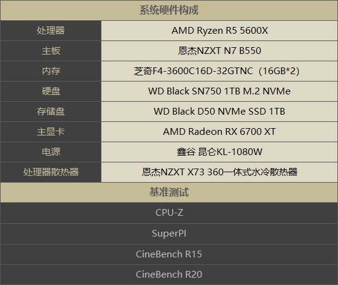The width and height of the screenshot is (338, 285).
Task: Select the 主显卡 label cell
Action: click(51, 132)
